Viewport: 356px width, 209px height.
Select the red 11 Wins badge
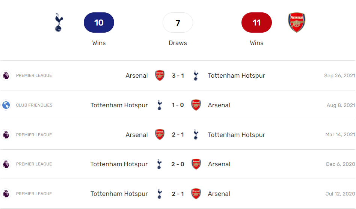click(256, 23)
